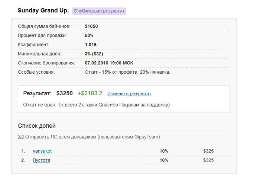Click the $1050 total buy-ins value
This screenshot has width=260, height=185.
[91, 26]
